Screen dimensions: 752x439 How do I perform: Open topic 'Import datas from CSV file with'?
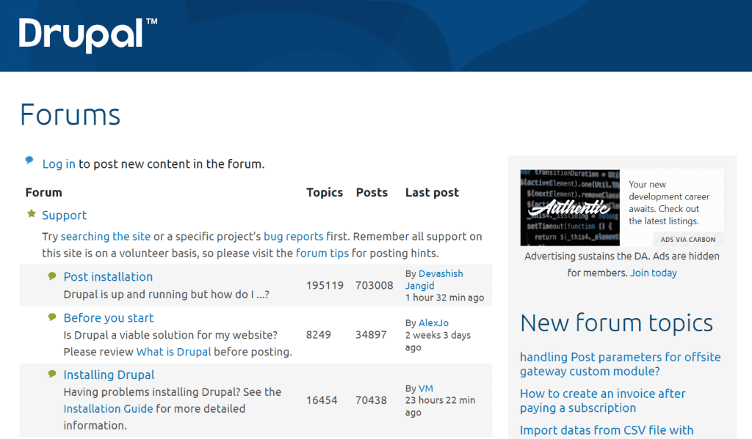click(x=607, y=430)
